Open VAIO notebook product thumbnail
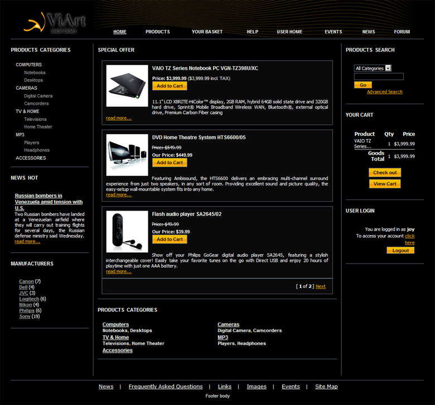 click(127, 86)
